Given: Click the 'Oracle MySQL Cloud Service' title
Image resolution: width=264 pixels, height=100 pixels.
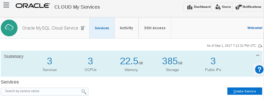Looking at the screenshot, I should (50, 28).
